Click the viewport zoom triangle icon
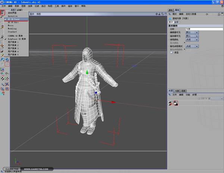The image size is (224, 173). coord(159,14)
